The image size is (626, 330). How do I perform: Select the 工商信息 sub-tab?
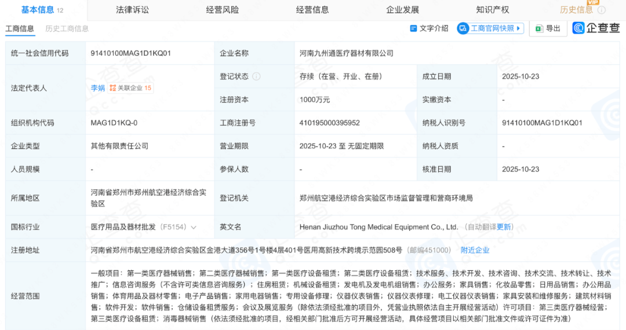pos(20,29)
